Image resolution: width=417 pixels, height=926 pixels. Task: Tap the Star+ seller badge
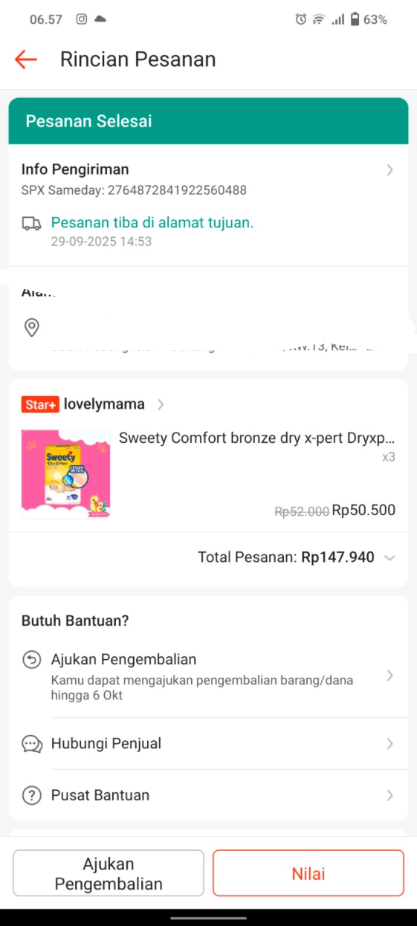coord(40,405)
